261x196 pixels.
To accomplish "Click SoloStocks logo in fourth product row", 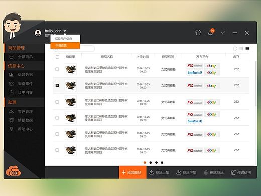I will 195,121.
